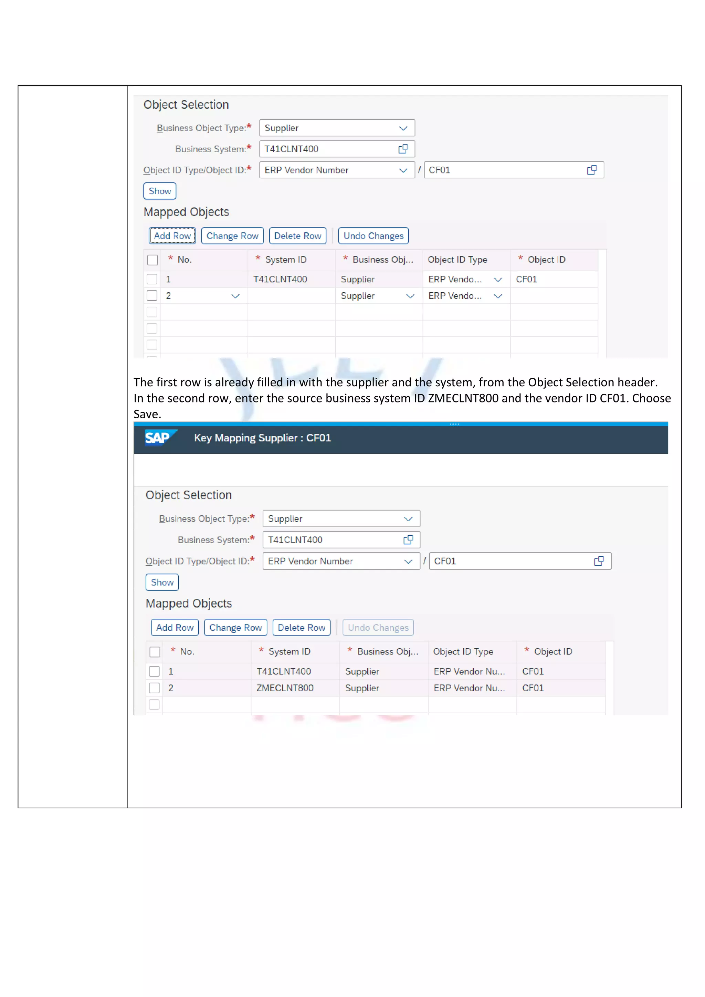Expand lower Business Object Type Supplier dropdown
Screen dimensions: 705x997
pos(408,519)
